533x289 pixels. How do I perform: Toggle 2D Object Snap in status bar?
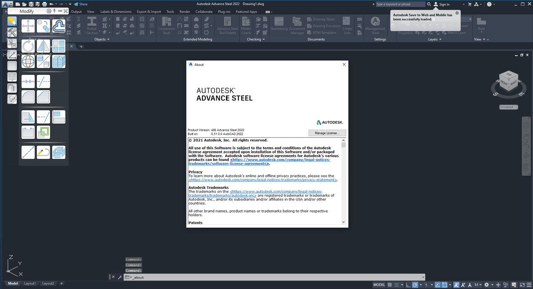point(445,285)
